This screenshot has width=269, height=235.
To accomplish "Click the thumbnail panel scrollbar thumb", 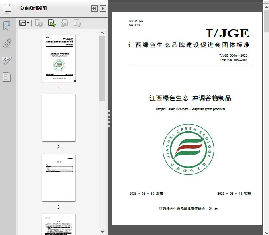I will point(102,68).
